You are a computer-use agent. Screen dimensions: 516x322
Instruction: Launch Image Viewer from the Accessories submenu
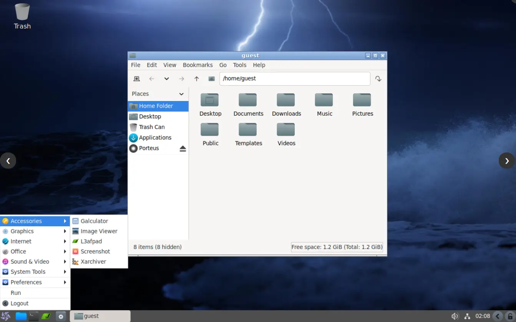point(99,231)
